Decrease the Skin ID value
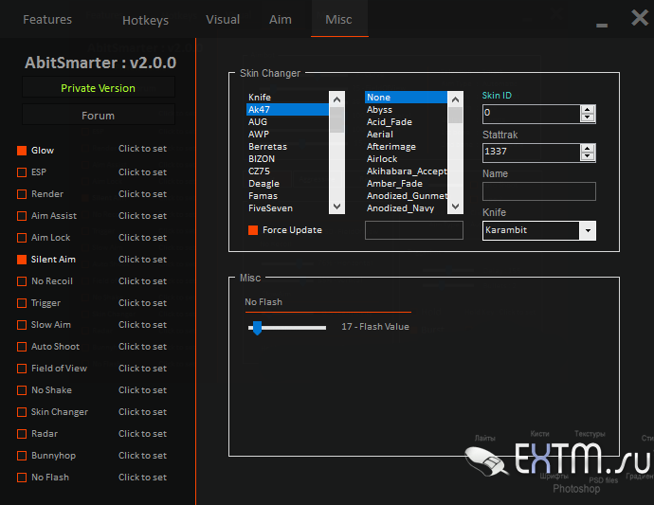Viewport: 654px width, 505px height. (x=588, y=117)
